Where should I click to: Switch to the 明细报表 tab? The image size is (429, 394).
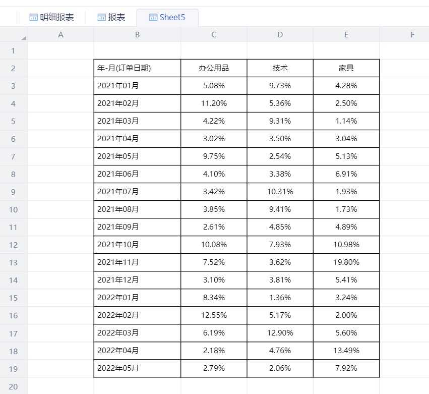56,18
